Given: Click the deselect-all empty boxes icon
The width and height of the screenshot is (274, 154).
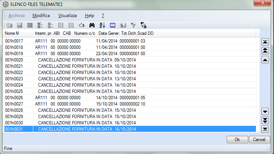Looking at the screenshot, I should click(51, 25).
